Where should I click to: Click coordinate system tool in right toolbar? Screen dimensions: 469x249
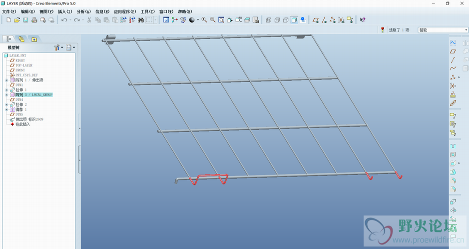tap(453, 86)
